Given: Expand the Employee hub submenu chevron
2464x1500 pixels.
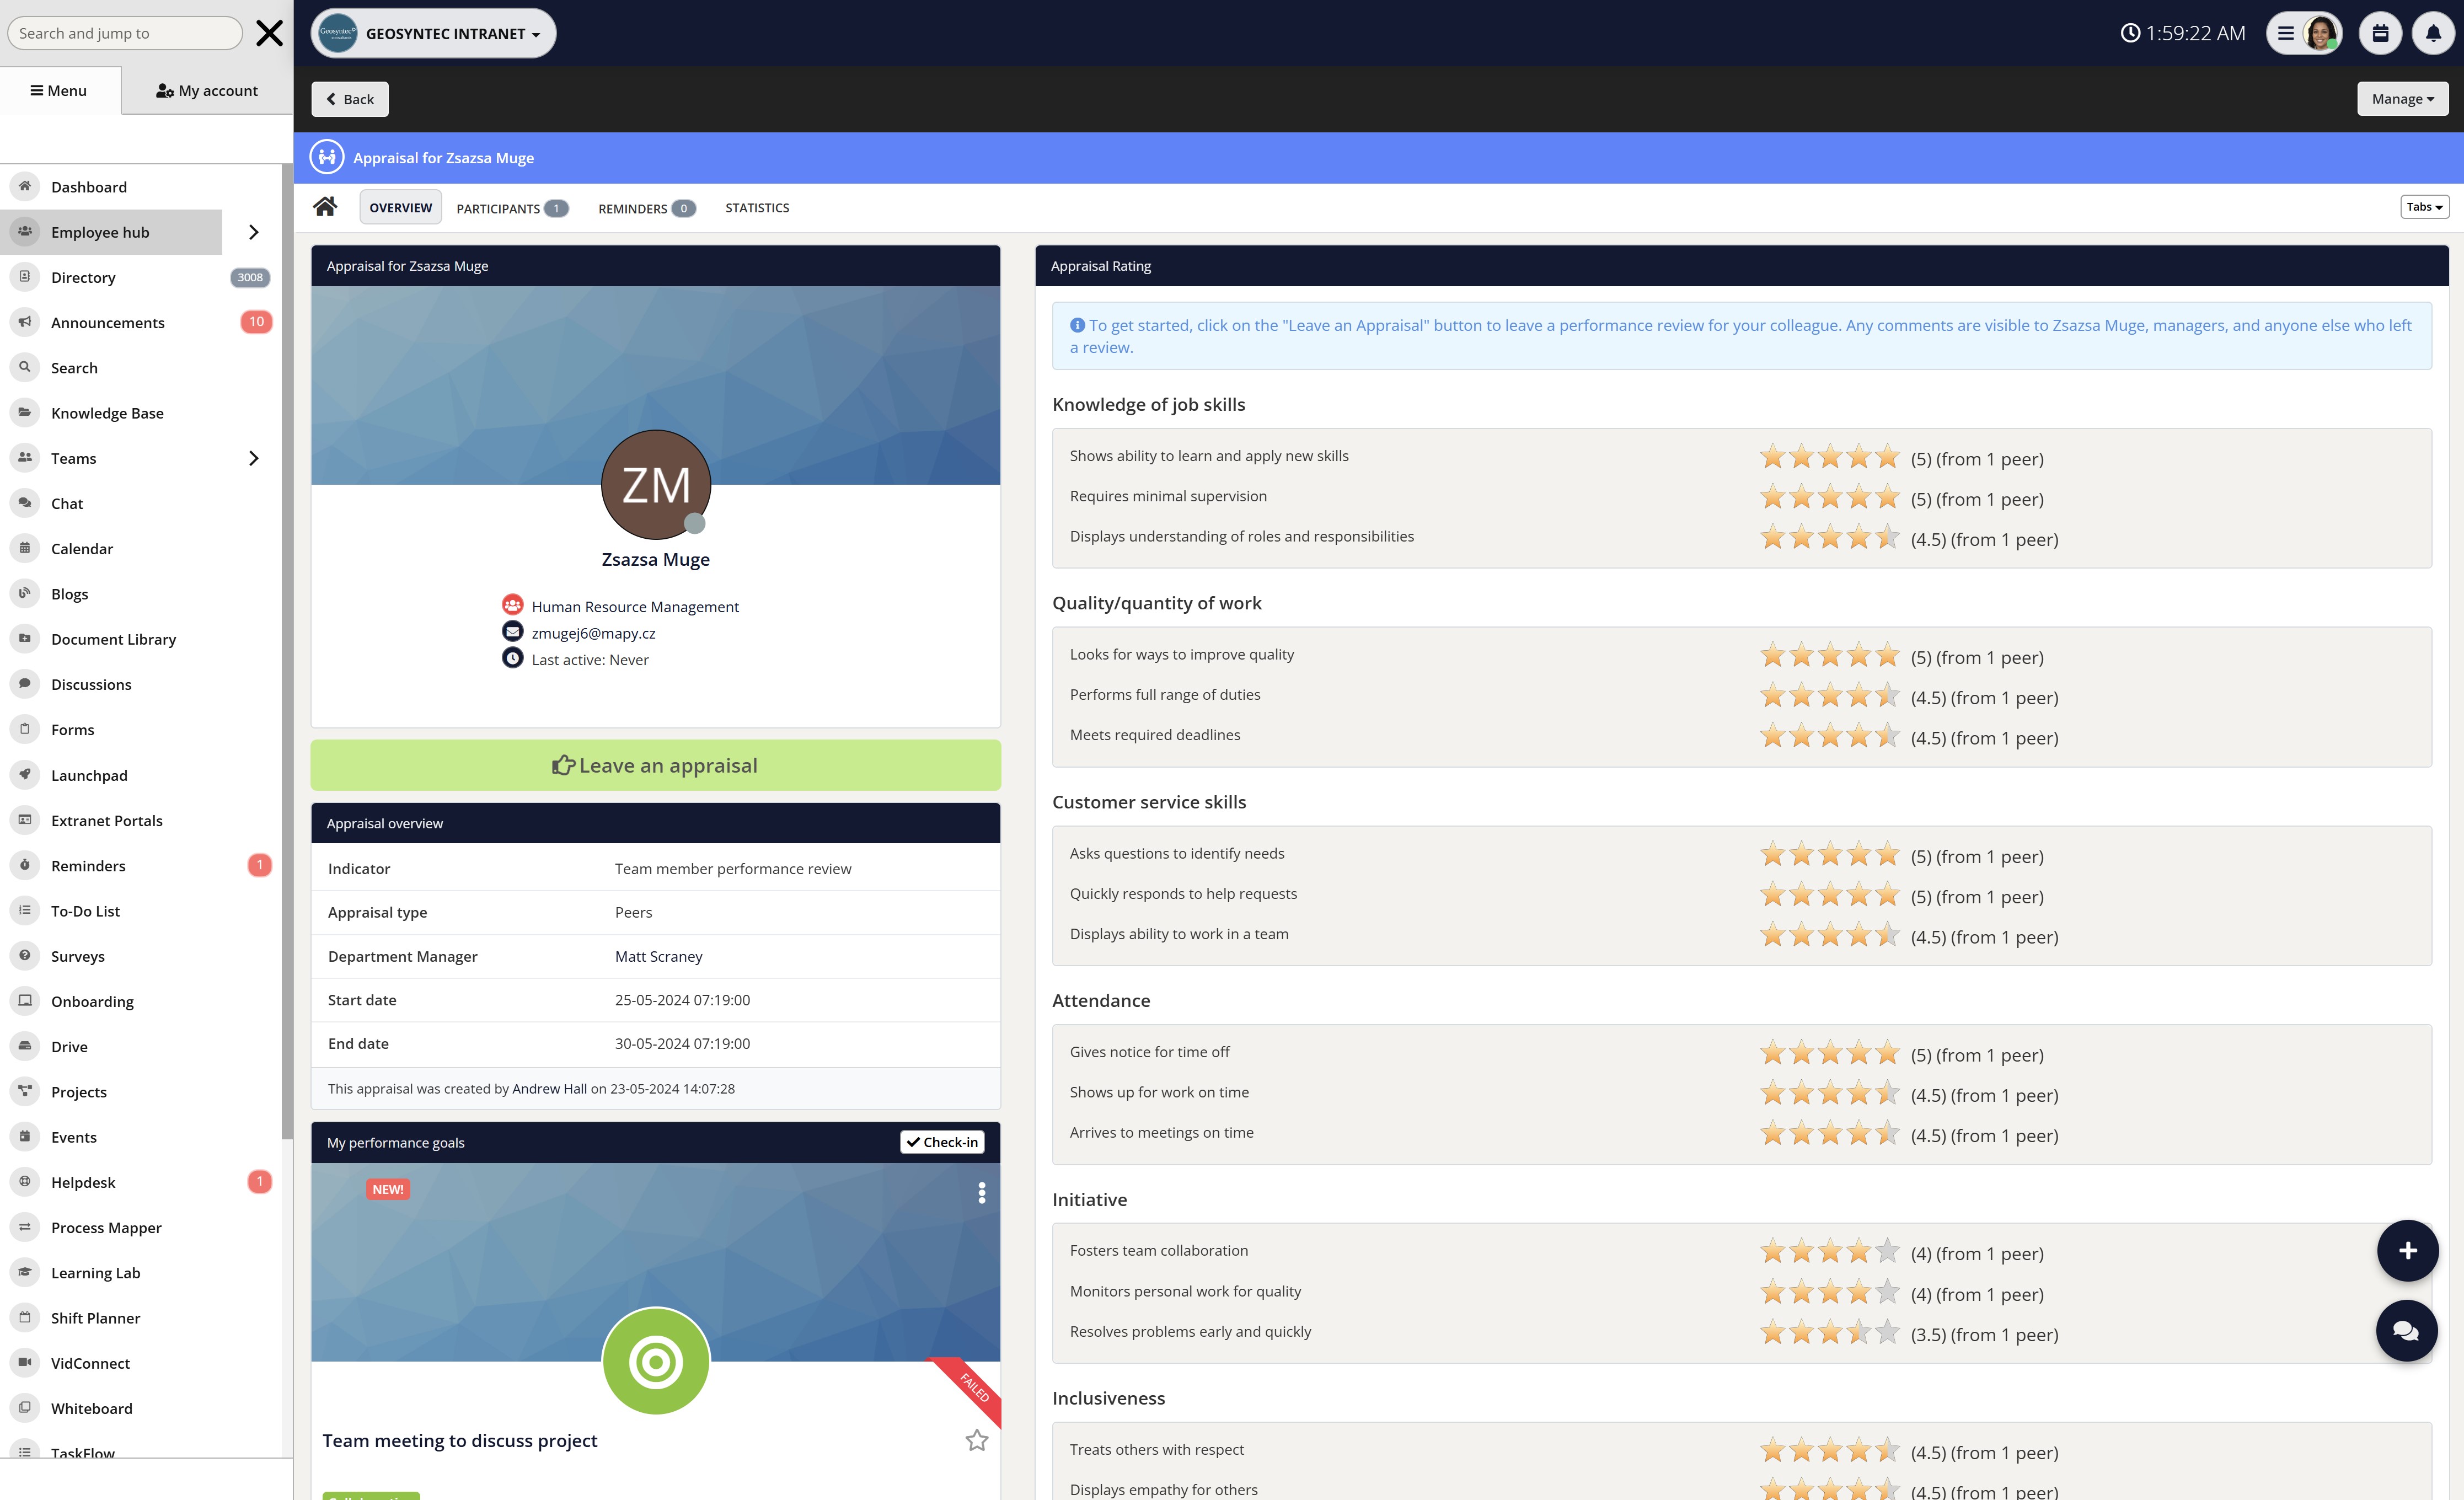Looking at the screenshot, I should tap(253, 232).
